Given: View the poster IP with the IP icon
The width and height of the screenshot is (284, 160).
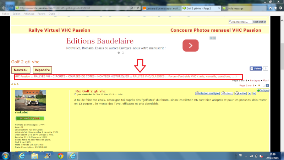Looking at the screenshot, I should coord(254,94).
